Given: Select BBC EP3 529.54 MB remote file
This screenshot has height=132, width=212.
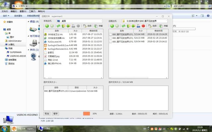Looking at the screenshot, I should tap(138, 42).
